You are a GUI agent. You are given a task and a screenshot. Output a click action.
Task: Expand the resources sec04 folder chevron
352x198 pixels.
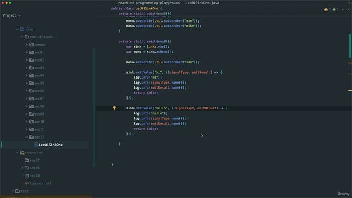(x=22, y=168)
